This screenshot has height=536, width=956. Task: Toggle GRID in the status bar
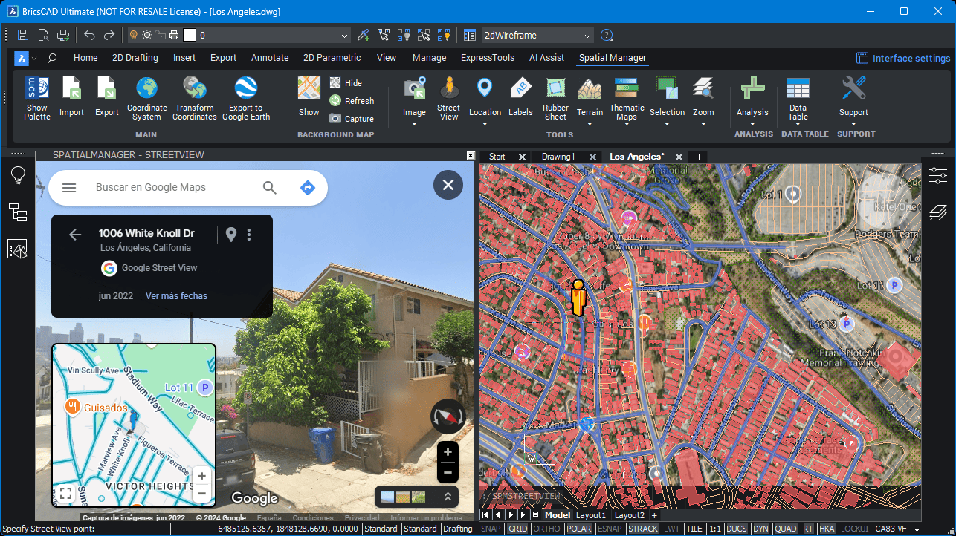[x=517, y=529]
